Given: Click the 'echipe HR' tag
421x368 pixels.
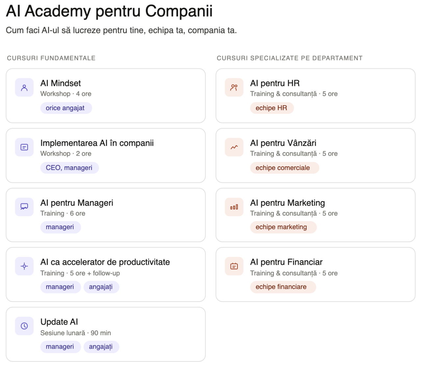Looking at the screenshot, I should [x=271, y=108].
